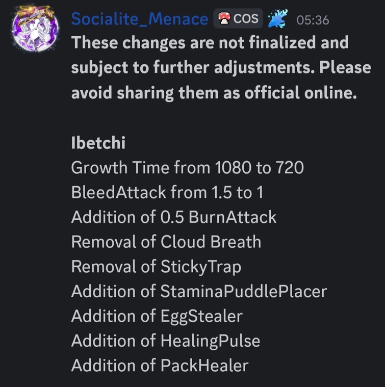Click the number 1080 in Growth Time
This screenshot has height=387, width=385.
234,167
